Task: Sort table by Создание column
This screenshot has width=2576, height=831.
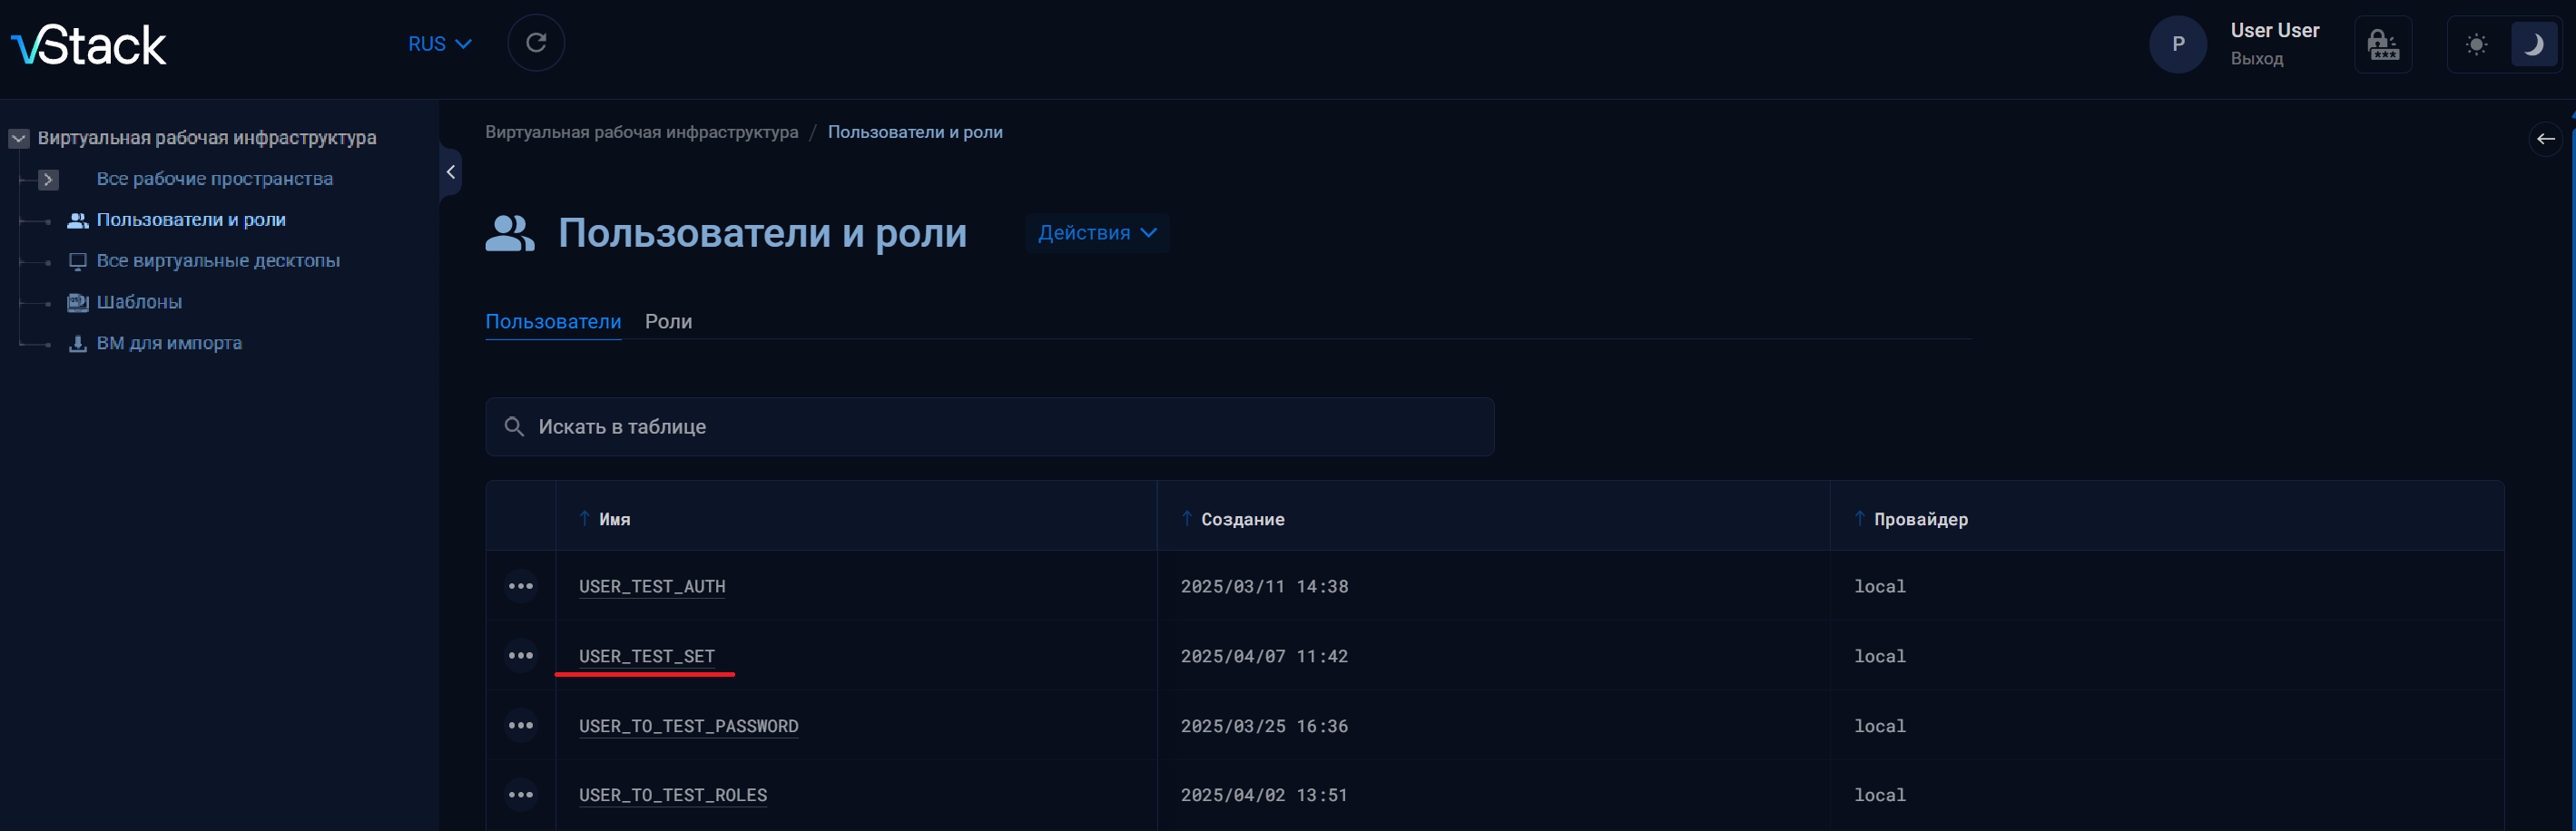Action: [x=1241, y=519]
